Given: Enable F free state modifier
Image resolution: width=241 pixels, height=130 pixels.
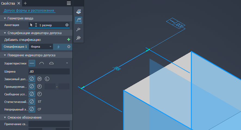Looking at the screenshot, I should [39, 94].
